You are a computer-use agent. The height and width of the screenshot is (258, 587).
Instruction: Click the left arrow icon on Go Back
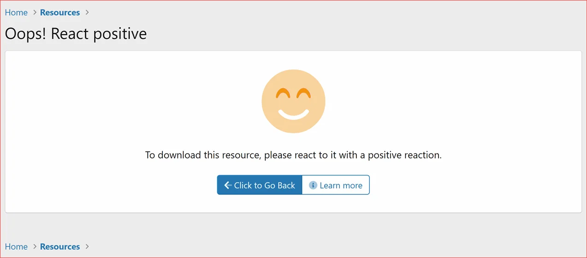(x=227, y=185)
